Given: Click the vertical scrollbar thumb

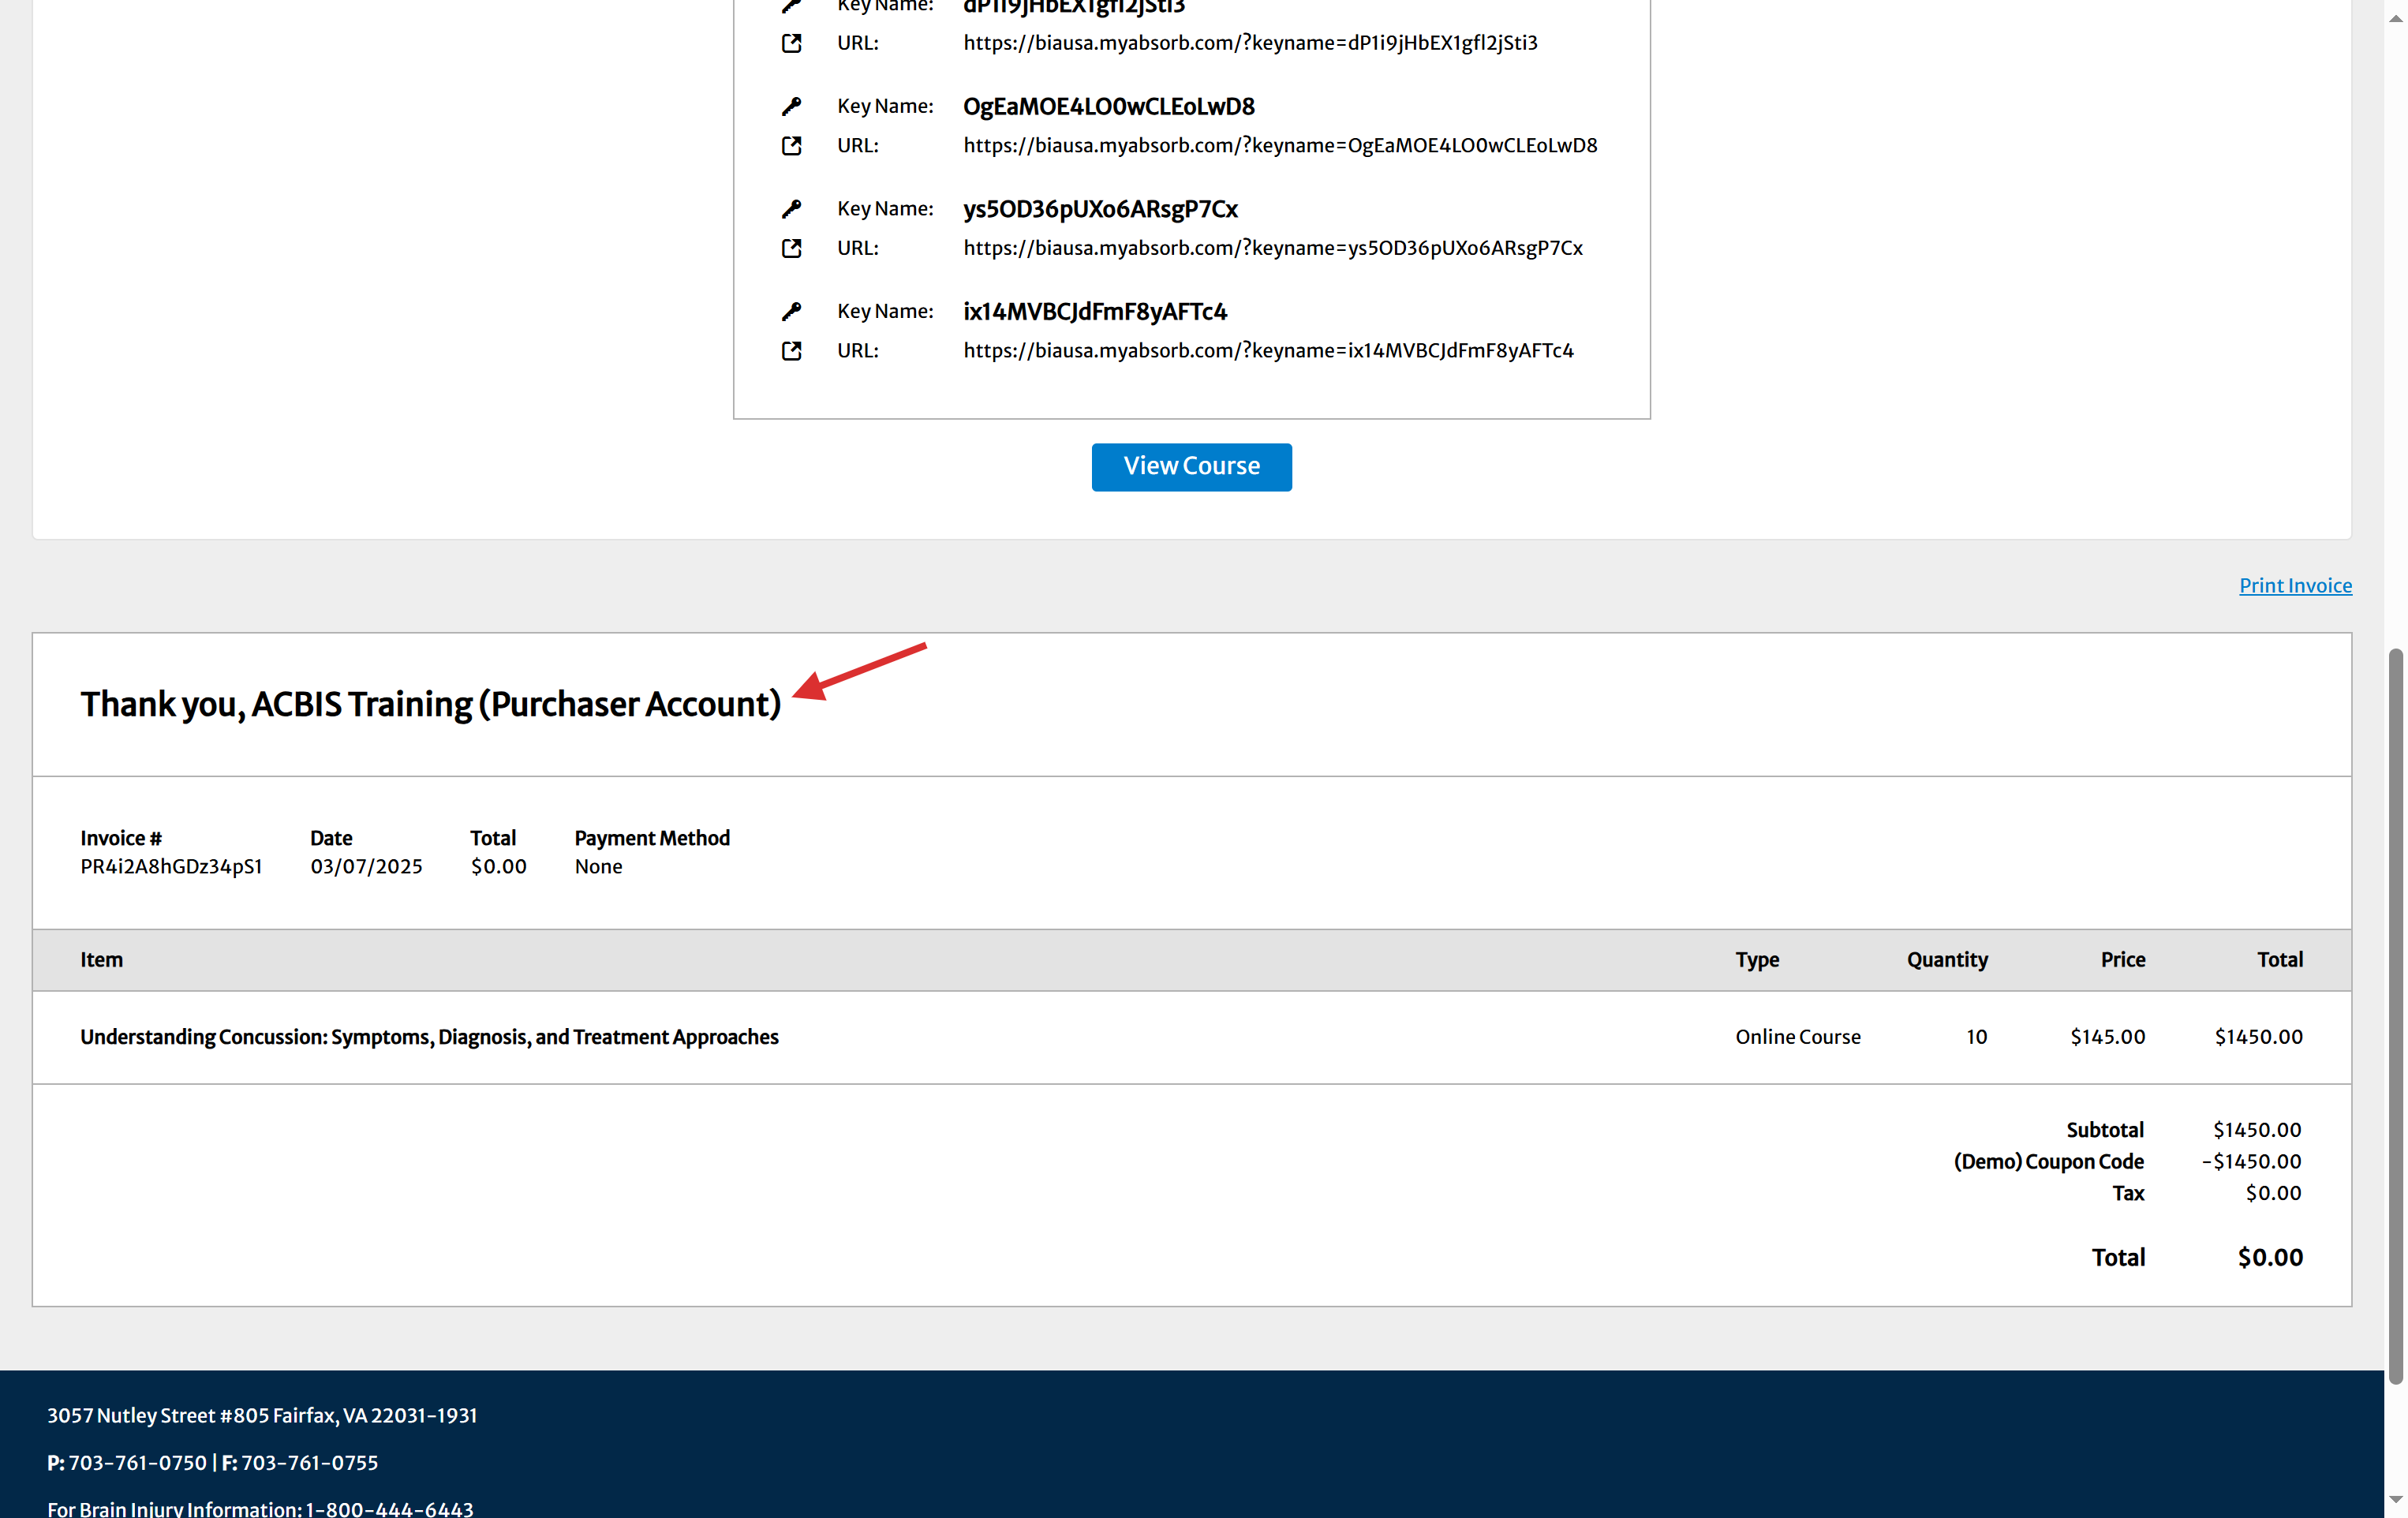Looking at the screenshot, I should point(2395,1015).
